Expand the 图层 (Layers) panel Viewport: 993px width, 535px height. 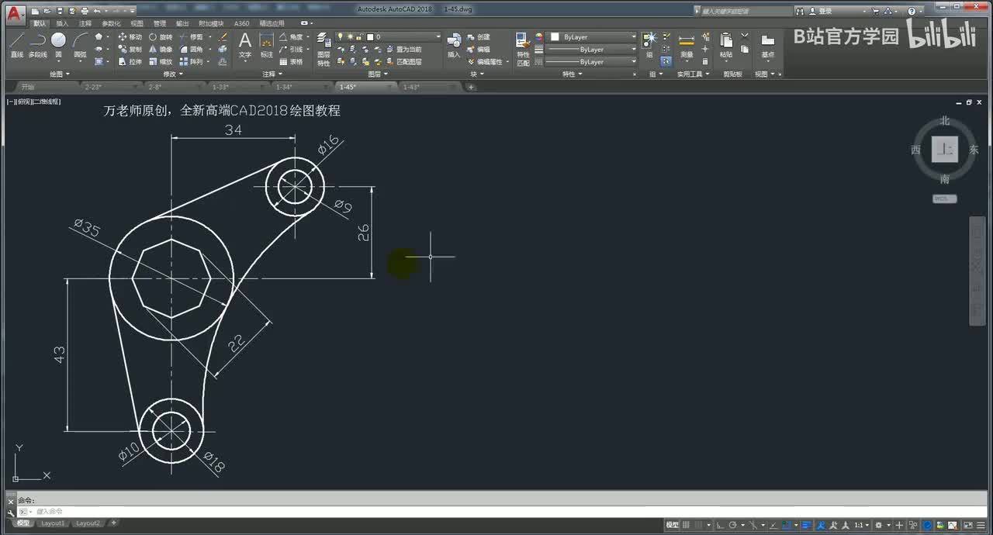[x=377, y=74]
